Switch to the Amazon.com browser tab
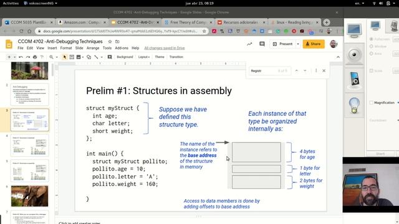399x224 pixels. pyautogui.click(x=82, y=22)
